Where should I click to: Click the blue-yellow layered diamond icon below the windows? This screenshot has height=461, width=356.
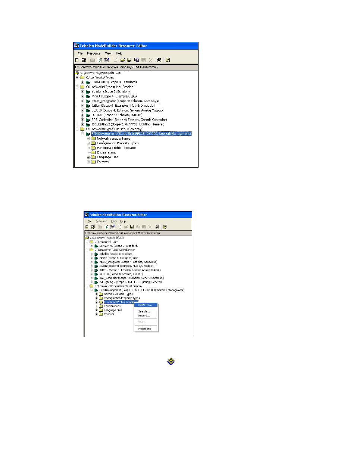pos(171,361)
